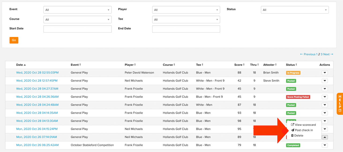Open round Mon, 2020 Oct 26 07:14:01AM
Image resolution: width=343 pixels, height=152 pixels.
click(x=36, y=137)
